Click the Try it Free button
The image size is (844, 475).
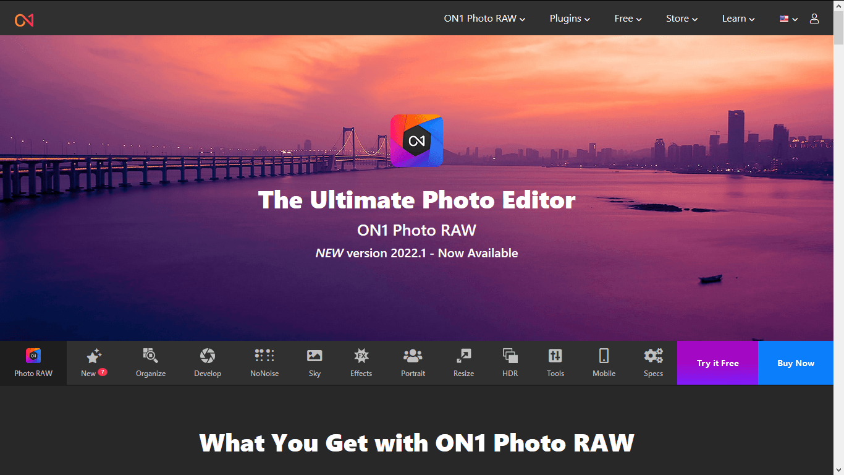(717, 363)
